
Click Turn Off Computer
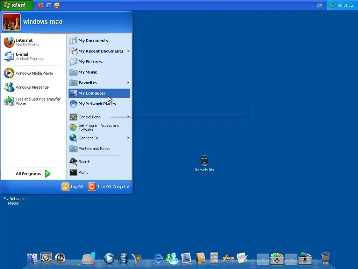108,187
